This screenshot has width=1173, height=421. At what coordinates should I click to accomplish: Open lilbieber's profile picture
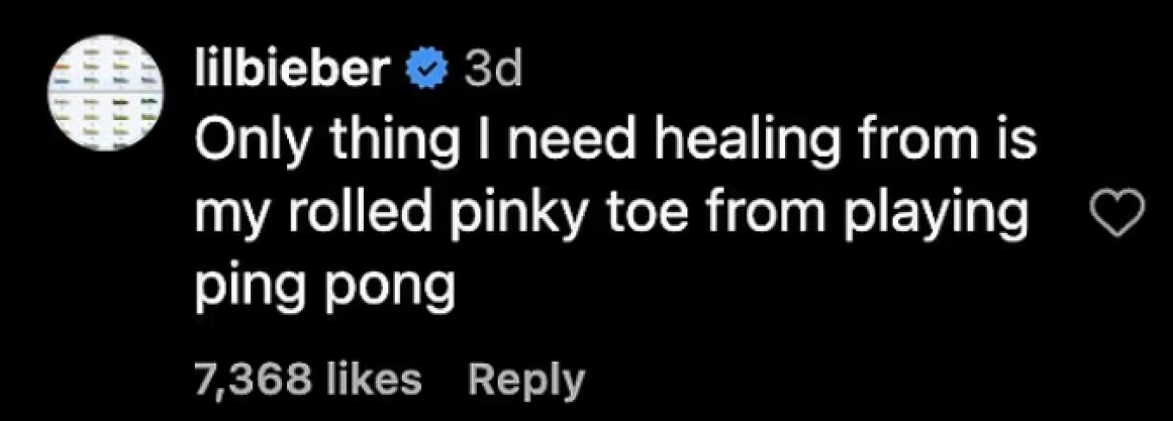coord(103,93)
